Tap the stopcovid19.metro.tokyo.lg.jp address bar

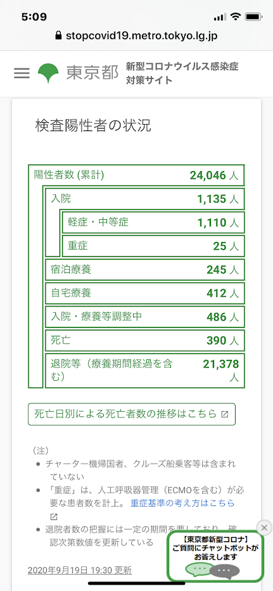(137, 36)
